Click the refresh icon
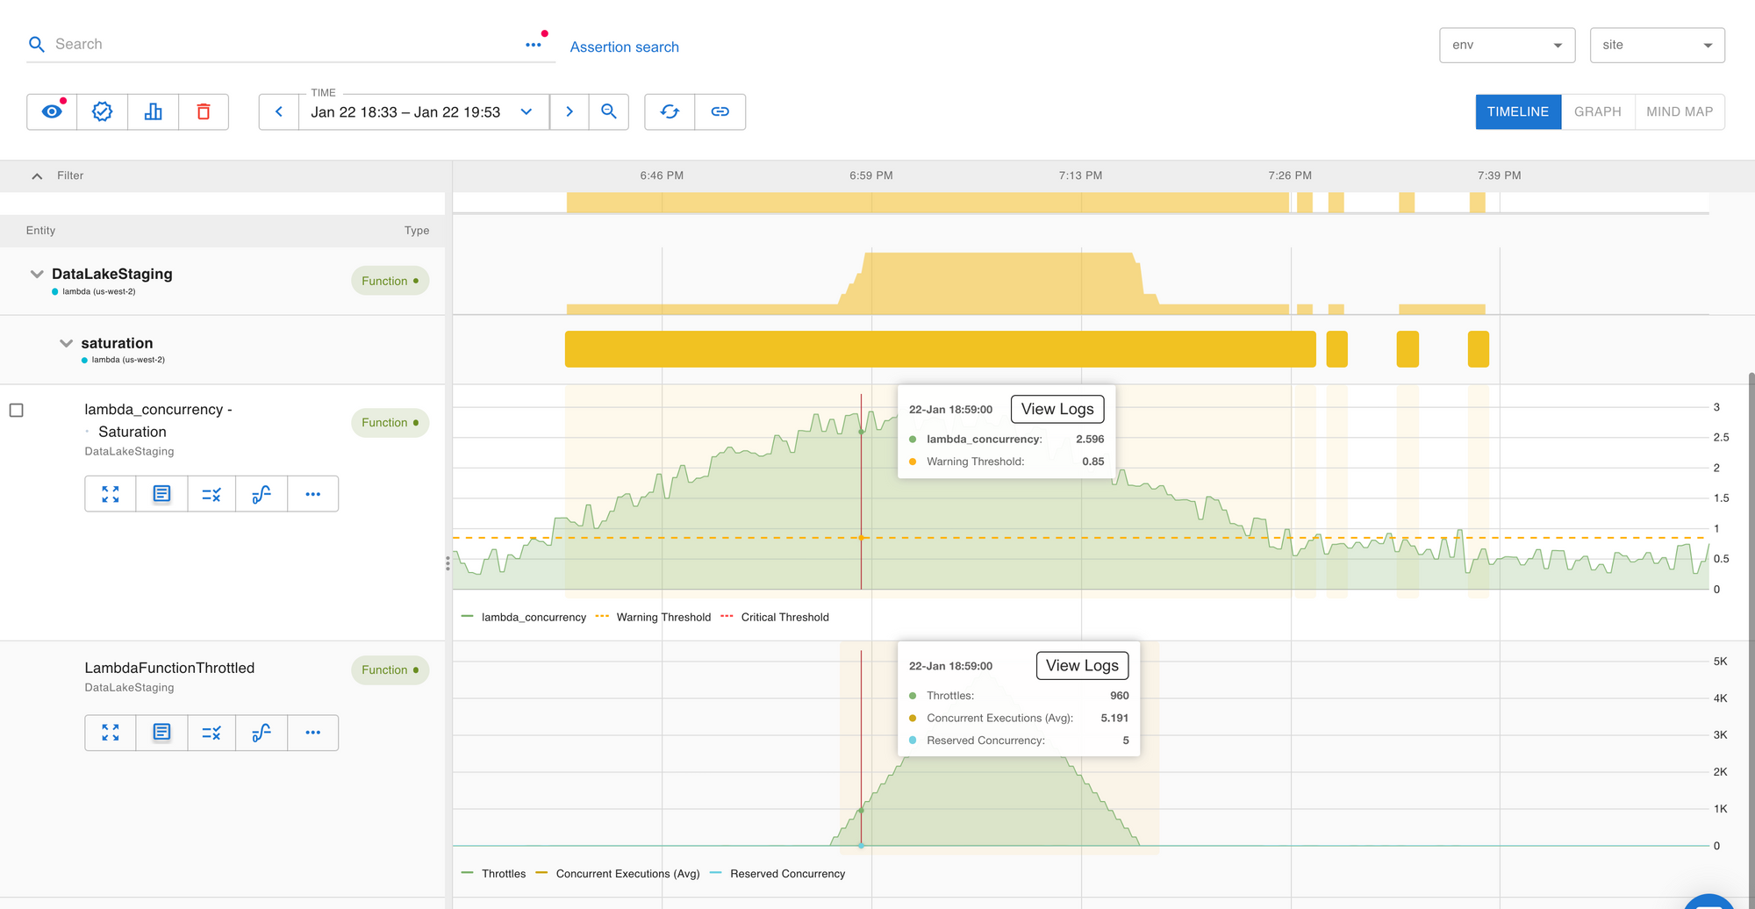 click(670, 111)
